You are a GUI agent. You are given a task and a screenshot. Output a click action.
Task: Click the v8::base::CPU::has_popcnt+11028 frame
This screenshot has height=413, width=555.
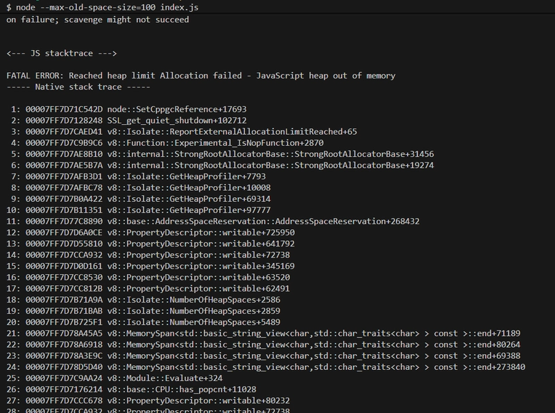click(139, 389)
